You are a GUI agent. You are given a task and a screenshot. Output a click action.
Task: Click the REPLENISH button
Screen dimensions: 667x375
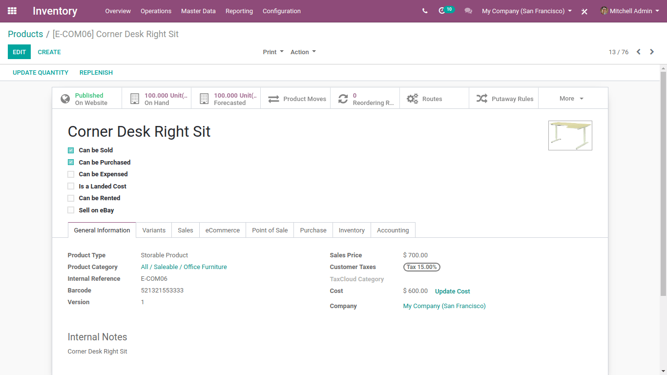tap(96, 72)
